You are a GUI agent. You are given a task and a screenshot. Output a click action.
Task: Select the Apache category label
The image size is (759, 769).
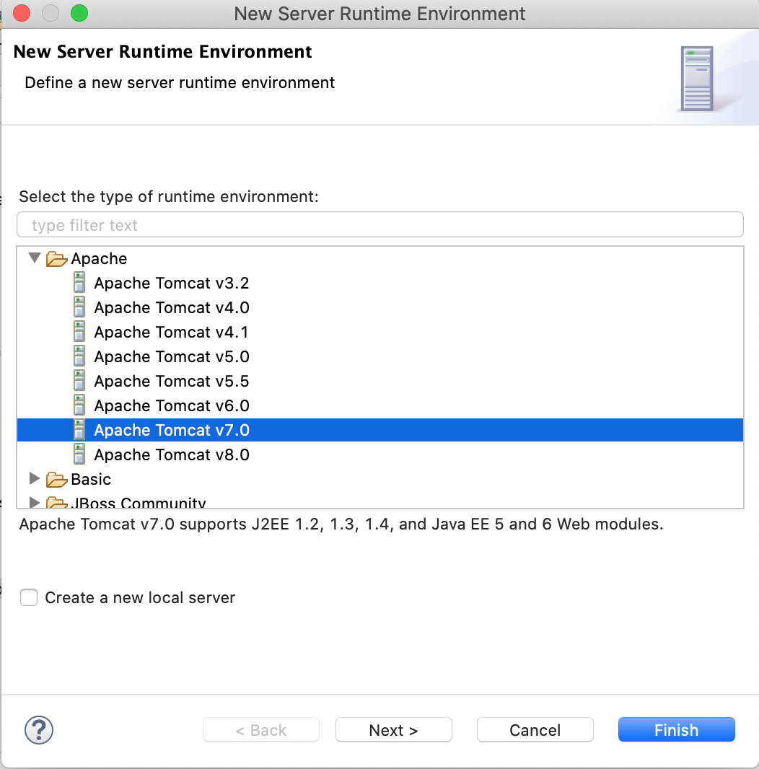[99, 258]
